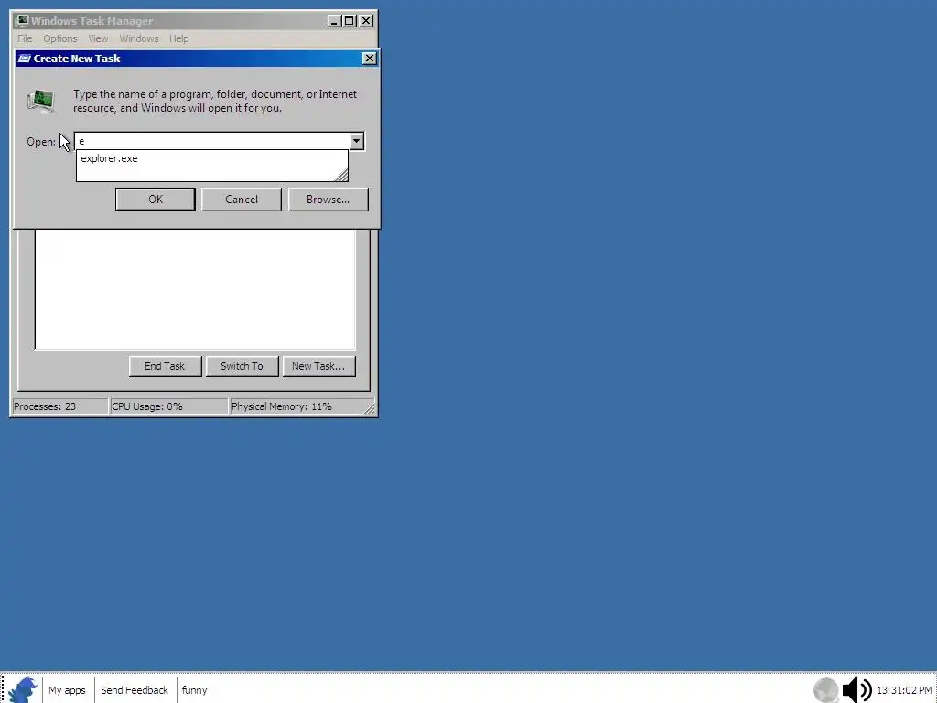Click the Task Manager title bar icon
The width and height of the screenshot is (937, 703).
pyautogui.click(x=22, y=21)
